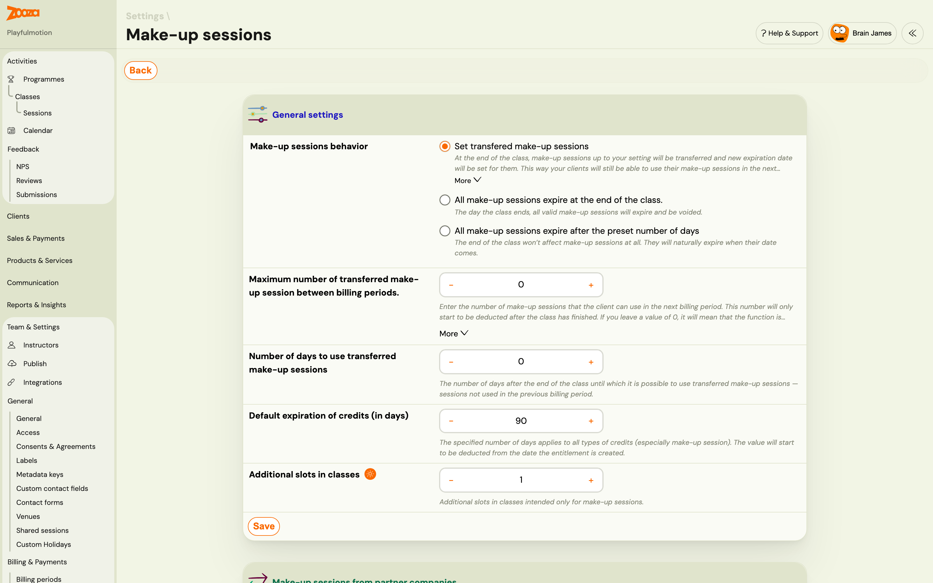Select expire at end of class radio
Image resolution: width=933 pixels, height=583 pixels.
click(x=445, y=200)
